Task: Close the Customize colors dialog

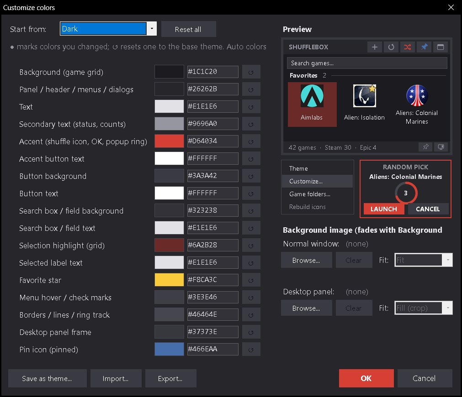Action: (451, 7)
